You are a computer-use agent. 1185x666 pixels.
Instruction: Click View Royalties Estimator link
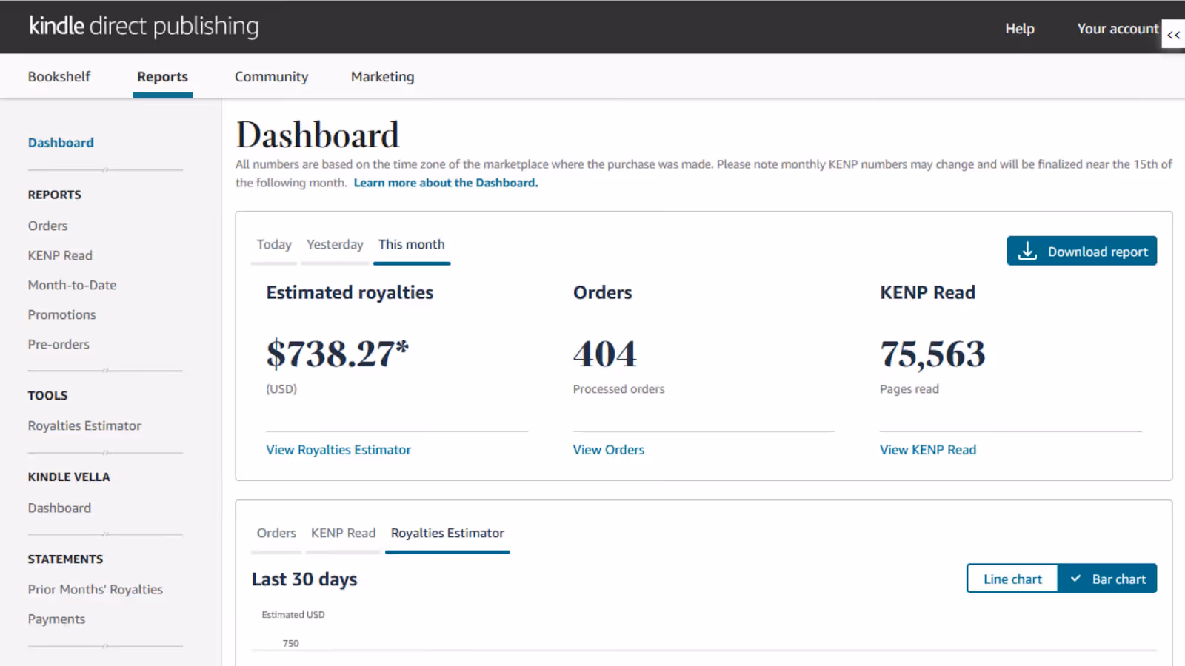[x=338, y=450]
